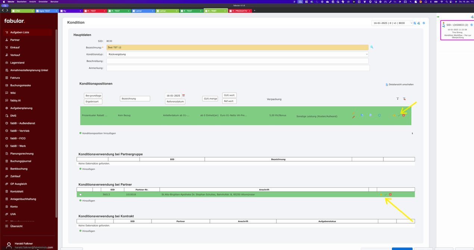Click the green arrow icon on right panel
Screen dimensions: 474x250
click(438, 17)
